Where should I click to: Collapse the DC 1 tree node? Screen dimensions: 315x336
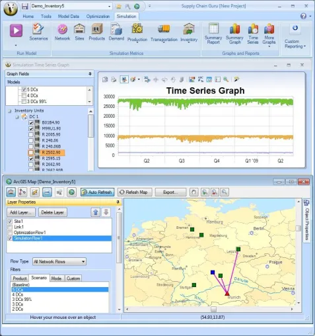tap(17, 117)
